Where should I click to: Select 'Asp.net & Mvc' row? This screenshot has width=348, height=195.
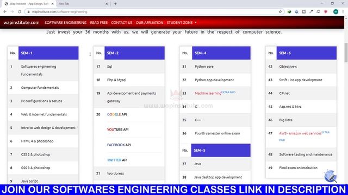(301, 107)
